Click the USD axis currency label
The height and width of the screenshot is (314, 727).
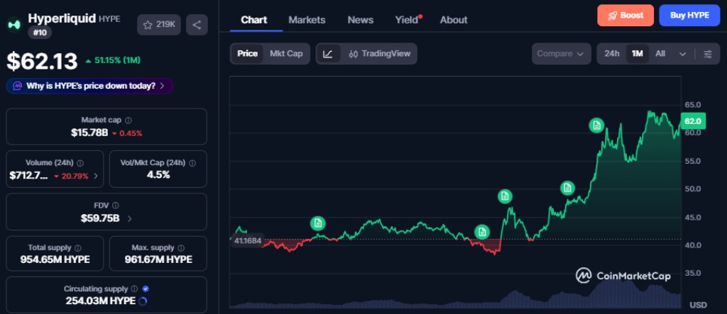tap(698, 305)
